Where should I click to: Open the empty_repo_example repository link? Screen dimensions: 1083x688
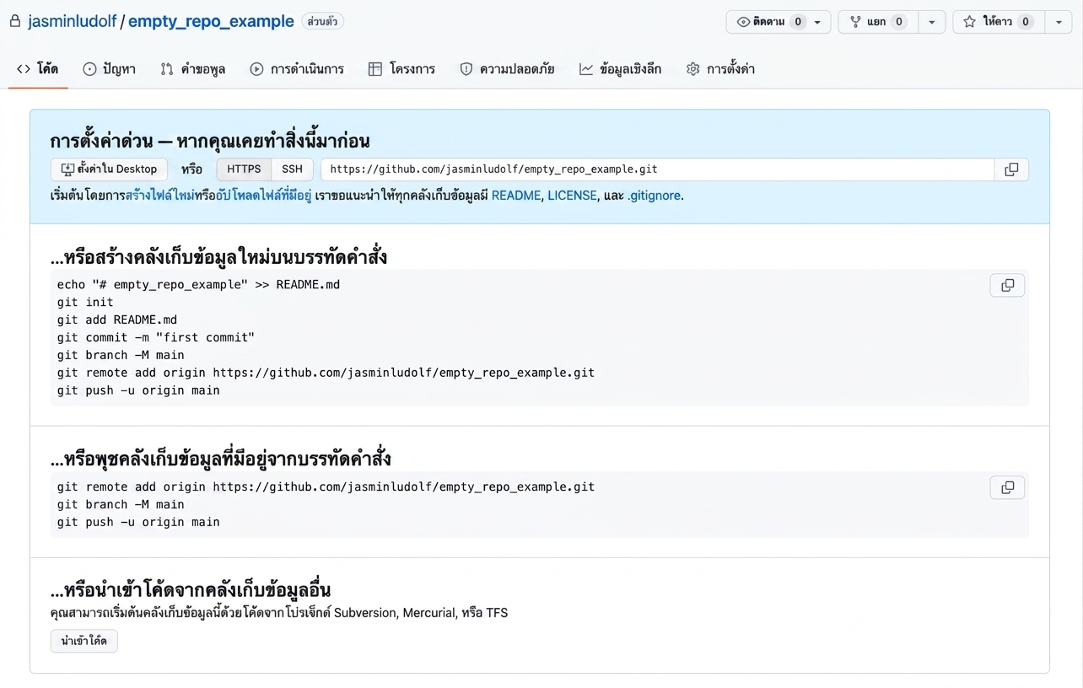pyautogui.click(x=211, y=22)
